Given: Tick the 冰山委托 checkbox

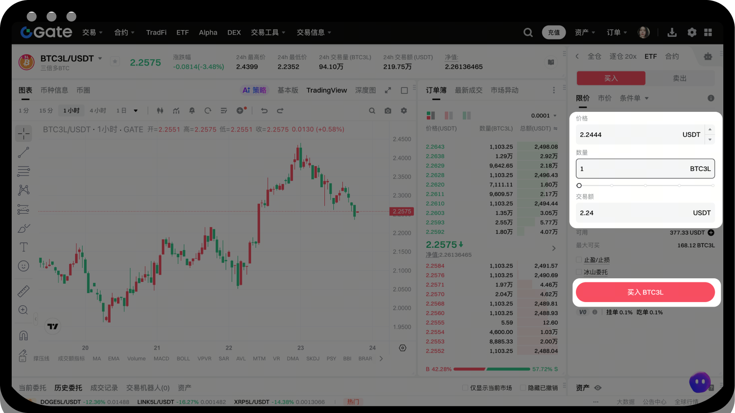Looking at the screenshot, I should pos(579,272).
